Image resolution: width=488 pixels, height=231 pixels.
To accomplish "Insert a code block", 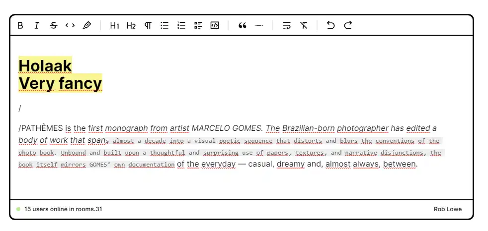I will (x=215, y=25).
